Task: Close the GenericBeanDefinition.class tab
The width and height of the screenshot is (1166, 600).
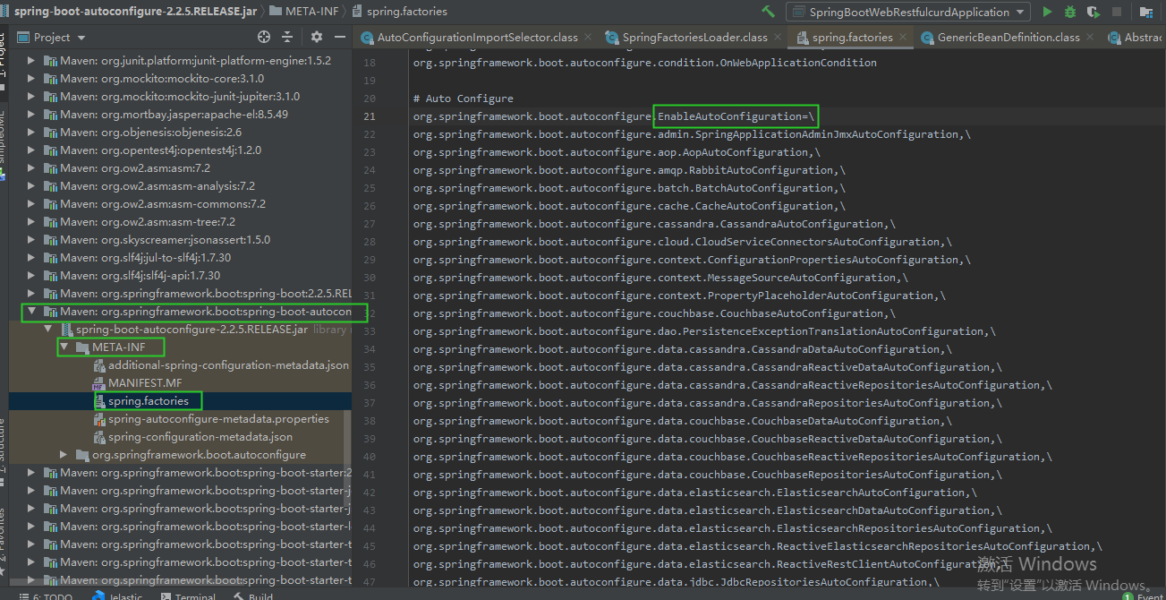Action: (1089, 37)
